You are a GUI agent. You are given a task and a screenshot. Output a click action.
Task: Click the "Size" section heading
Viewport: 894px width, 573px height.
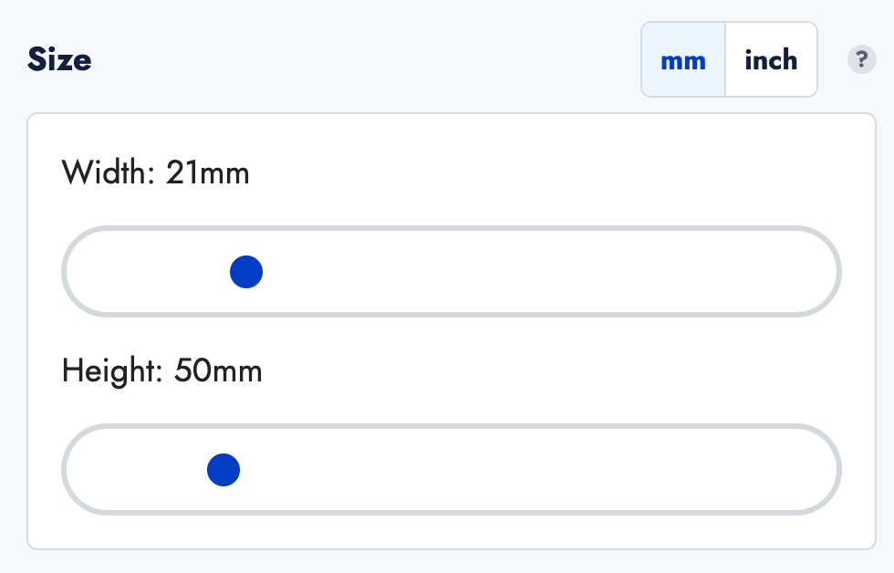(59, 60)
